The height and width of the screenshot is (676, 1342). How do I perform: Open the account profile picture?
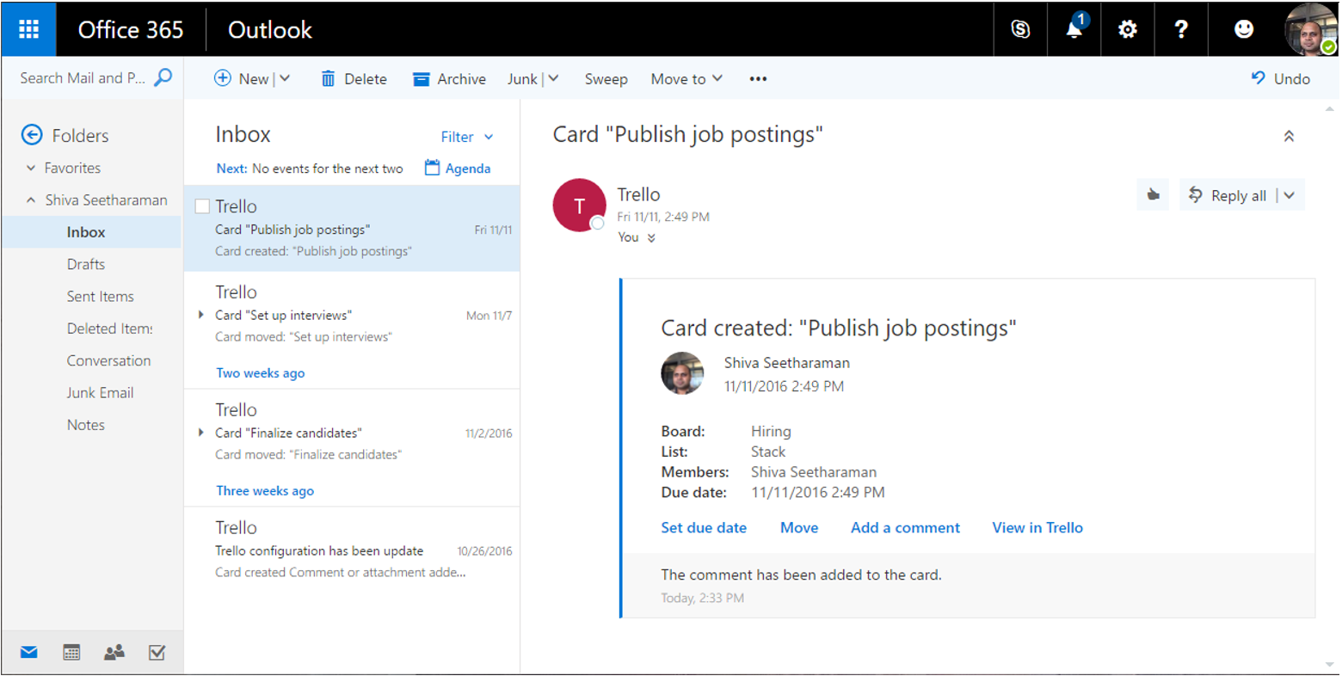(x=1310, y=29)
